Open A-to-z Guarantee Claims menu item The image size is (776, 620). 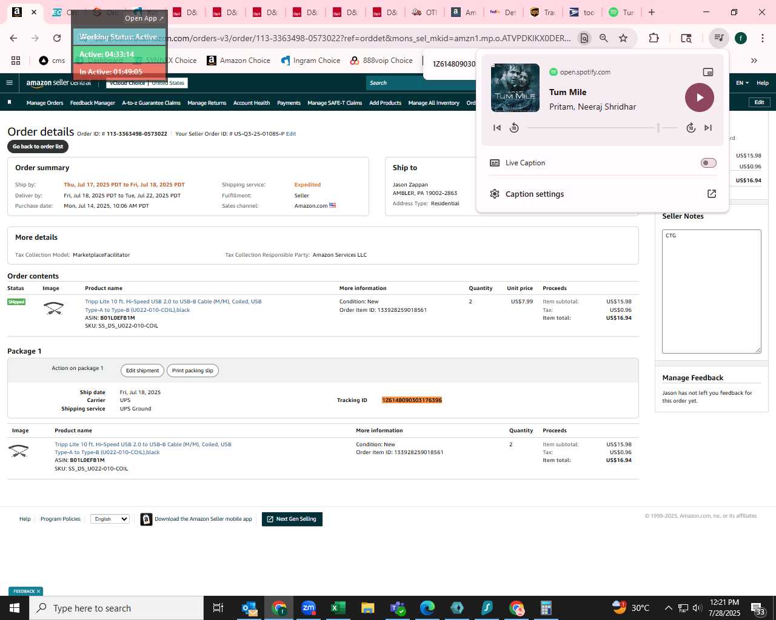tap(152, 103)
